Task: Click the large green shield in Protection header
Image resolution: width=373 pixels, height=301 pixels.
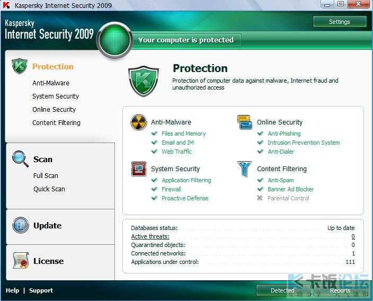Action: point(144,81)
